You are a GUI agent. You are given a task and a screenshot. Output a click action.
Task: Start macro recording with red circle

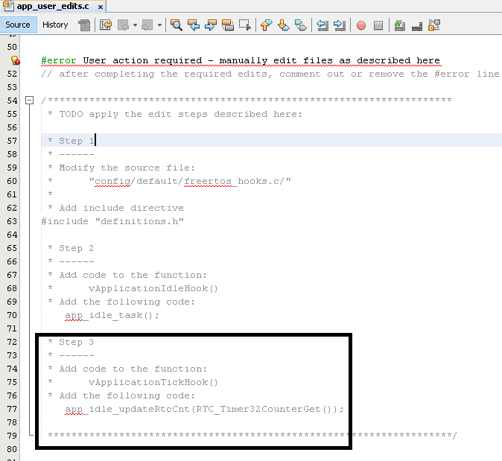[x=361, y=25]
